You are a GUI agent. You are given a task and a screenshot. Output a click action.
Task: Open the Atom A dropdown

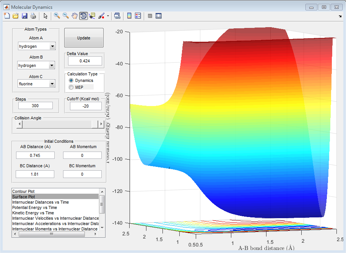[52, 46]
